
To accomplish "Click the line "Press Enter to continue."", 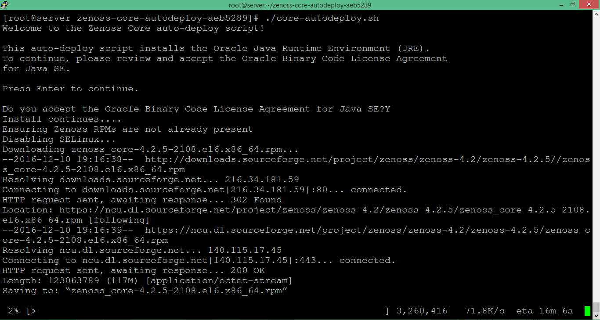I will [70, 89].
